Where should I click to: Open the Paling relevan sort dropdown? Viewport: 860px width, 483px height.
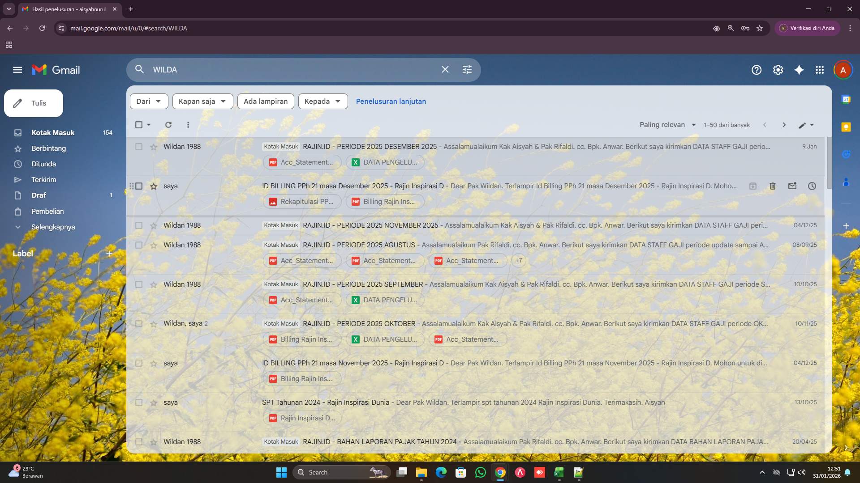(667, 125)
